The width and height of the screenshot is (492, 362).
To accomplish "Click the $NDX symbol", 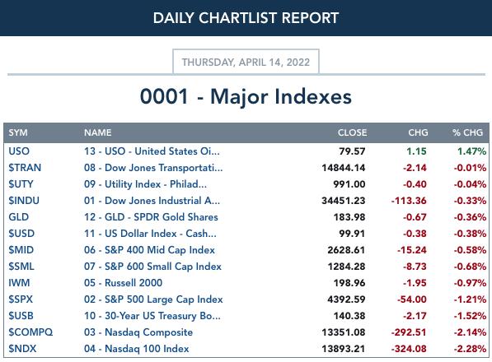I will point(22,349).
